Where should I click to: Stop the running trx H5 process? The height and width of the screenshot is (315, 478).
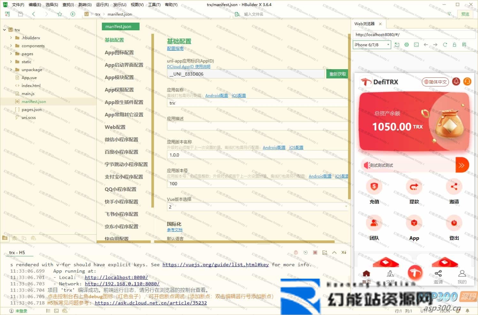pos(315,253)
